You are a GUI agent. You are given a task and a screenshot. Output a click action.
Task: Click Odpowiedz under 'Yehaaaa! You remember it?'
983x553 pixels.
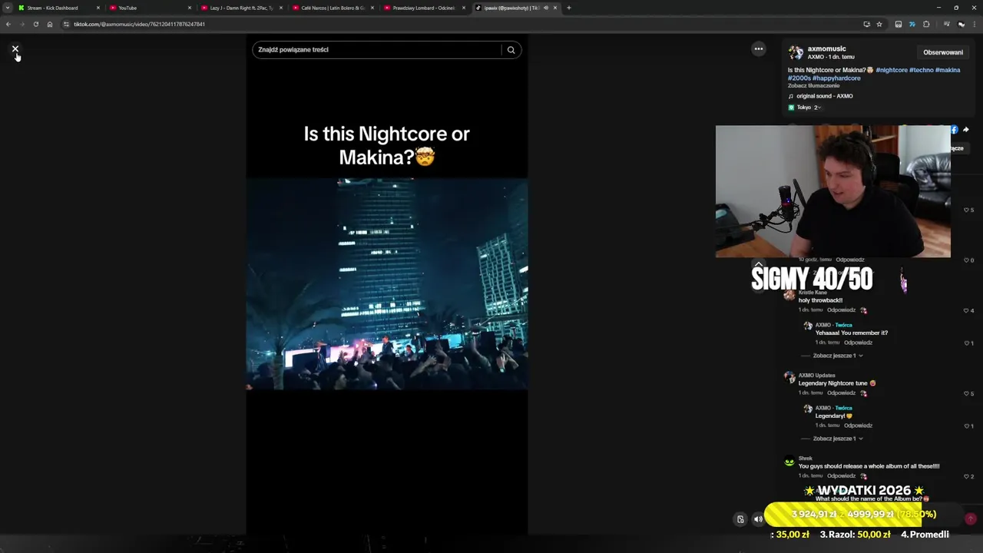[x=858, y=343]
